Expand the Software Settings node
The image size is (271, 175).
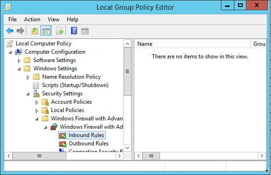pyautogui.click(x=19, y=61)
